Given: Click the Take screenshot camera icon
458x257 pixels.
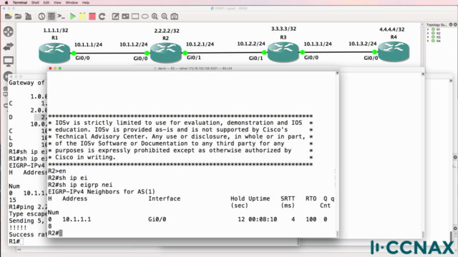Looking at the screenshot, I should click(175, 16).
